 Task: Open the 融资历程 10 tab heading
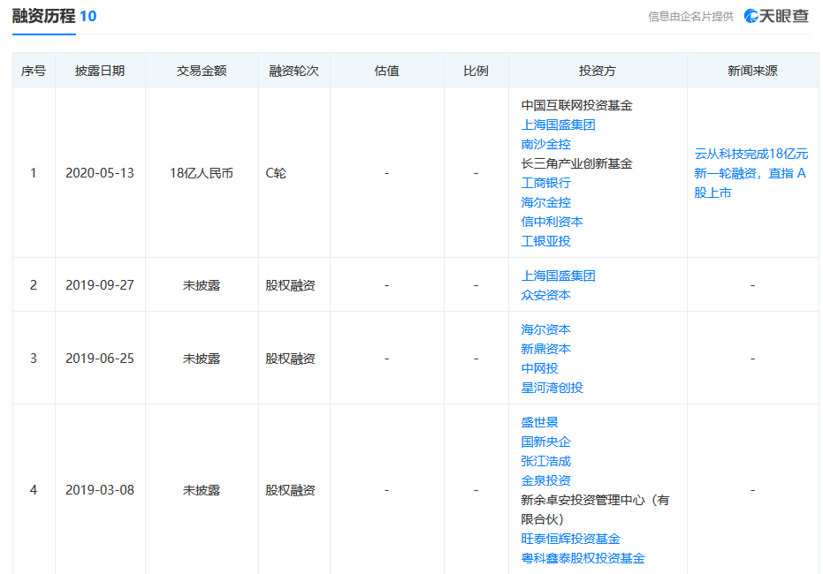tap(54, 16)
